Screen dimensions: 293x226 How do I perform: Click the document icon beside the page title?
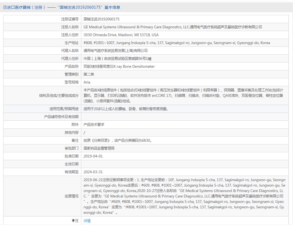click(5, 7)
